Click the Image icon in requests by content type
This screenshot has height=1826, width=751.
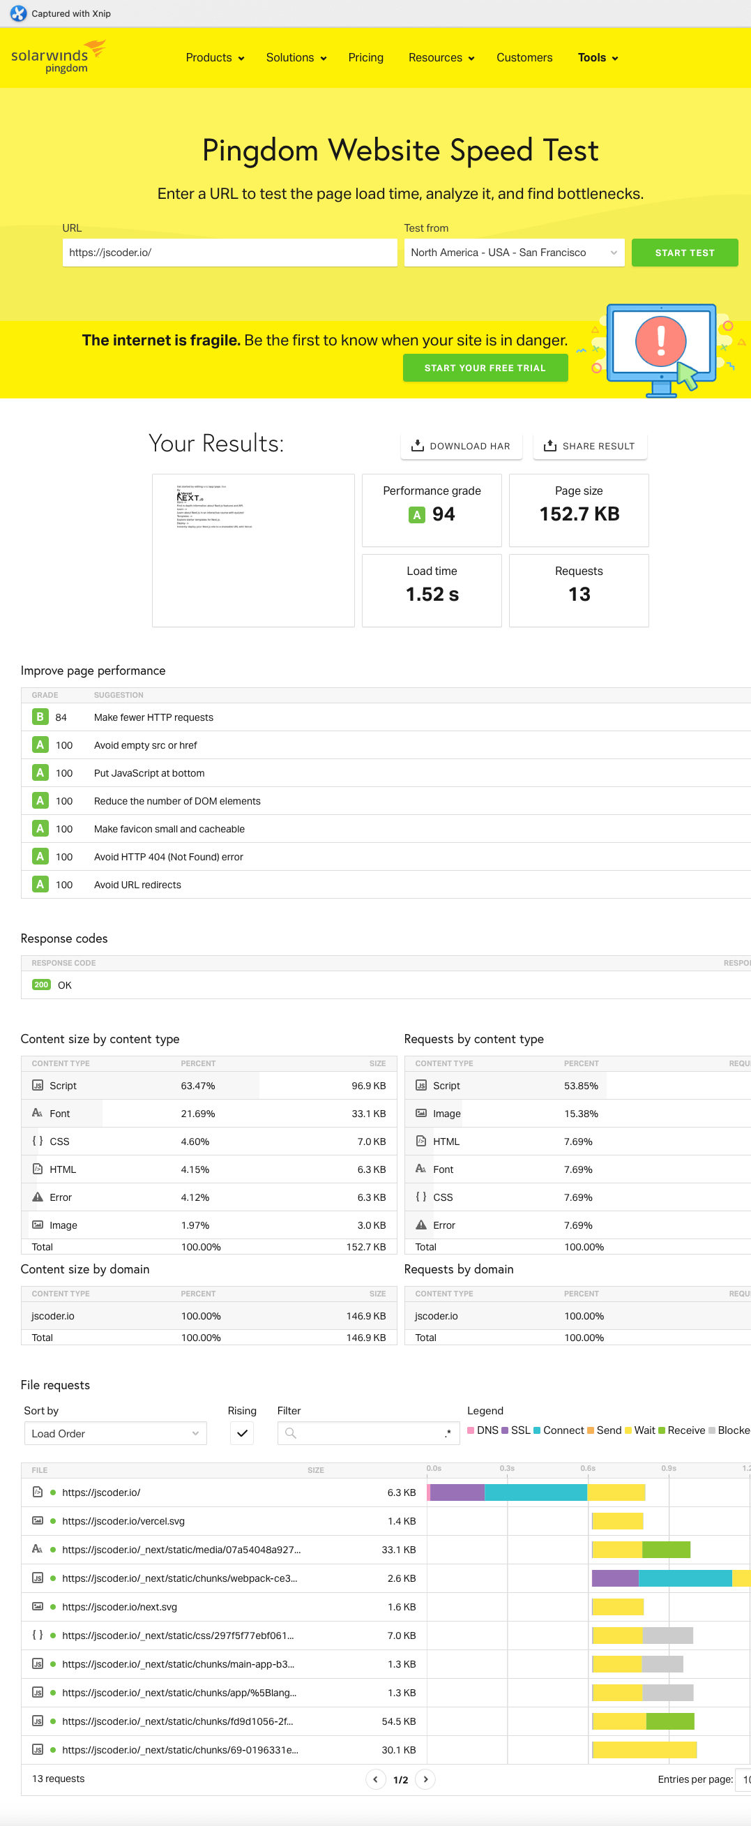(x=421, y=1113)
